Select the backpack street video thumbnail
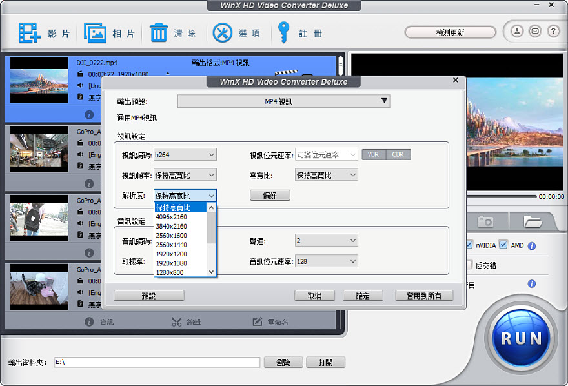 [39, 218]
